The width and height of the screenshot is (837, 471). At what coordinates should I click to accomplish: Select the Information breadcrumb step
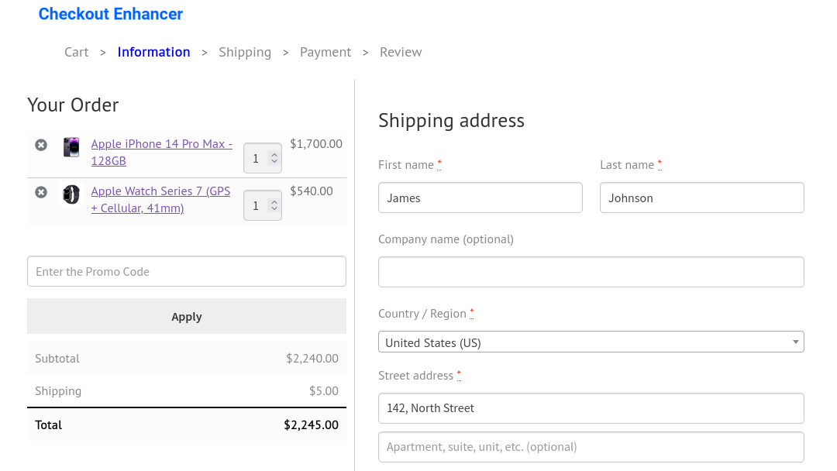153,52
